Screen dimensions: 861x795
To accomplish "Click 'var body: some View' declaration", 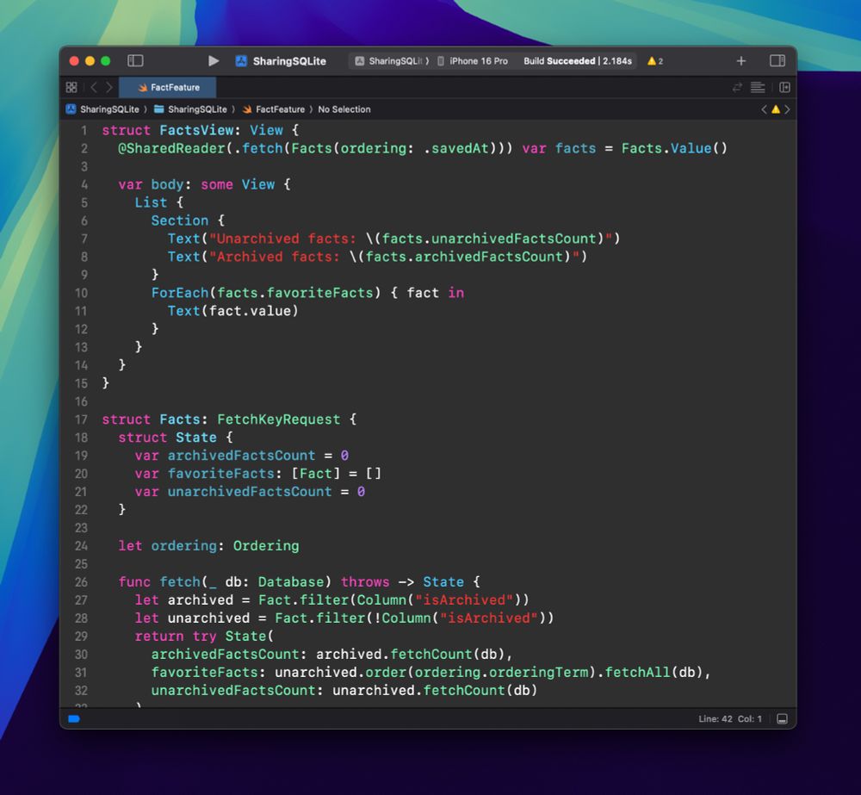I will click(x=196, y=184).
